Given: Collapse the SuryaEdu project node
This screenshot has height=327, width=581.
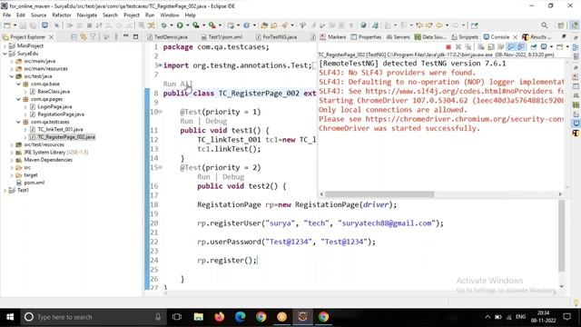Looking at the screenshot, I should coord(5,54).
